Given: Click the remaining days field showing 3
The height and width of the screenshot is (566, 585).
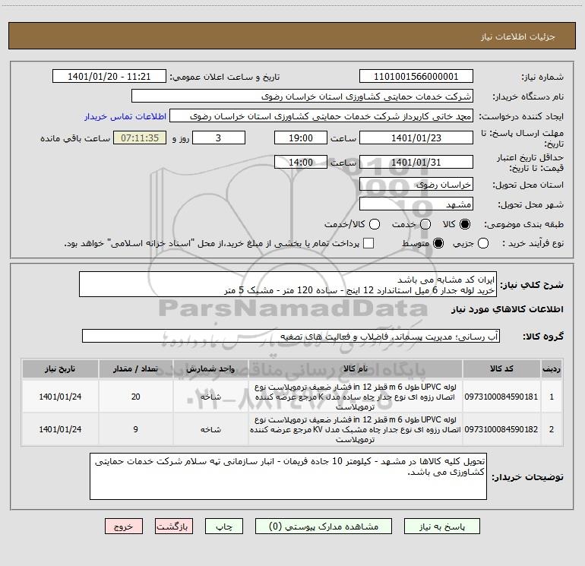Looking at the screenshot, I should (x=219, y=138).
